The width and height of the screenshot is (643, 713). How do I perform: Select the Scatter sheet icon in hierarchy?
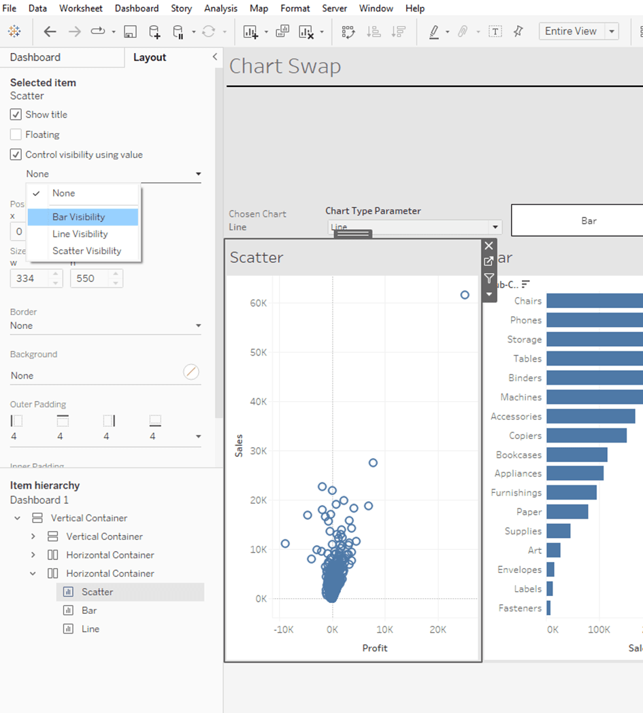tap(68, 591)
